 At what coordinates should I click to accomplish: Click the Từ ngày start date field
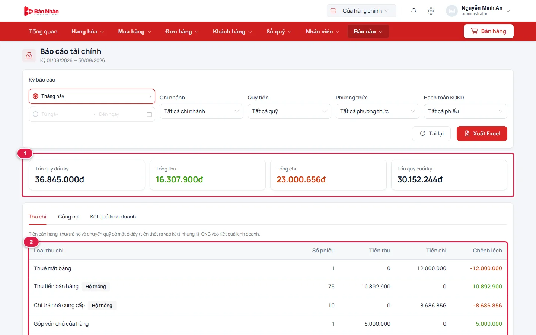(63, 114)
